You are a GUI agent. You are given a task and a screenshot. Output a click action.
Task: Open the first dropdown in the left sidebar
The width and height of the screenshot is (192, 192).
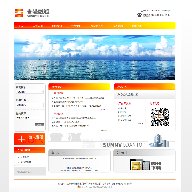pyautogui.click(x=29, y=92)
